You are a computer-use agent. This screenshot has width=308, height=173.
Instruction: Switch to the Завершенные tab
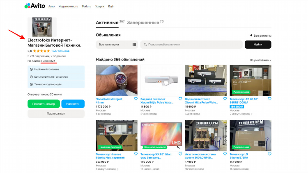143,23
